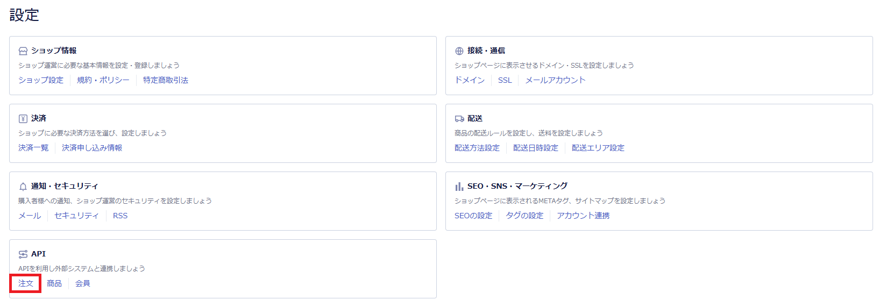Click the globe icon next to 接続・通信
Image resolution: width=880 pixels, height=307 pixels.
[x=459, y=51]
